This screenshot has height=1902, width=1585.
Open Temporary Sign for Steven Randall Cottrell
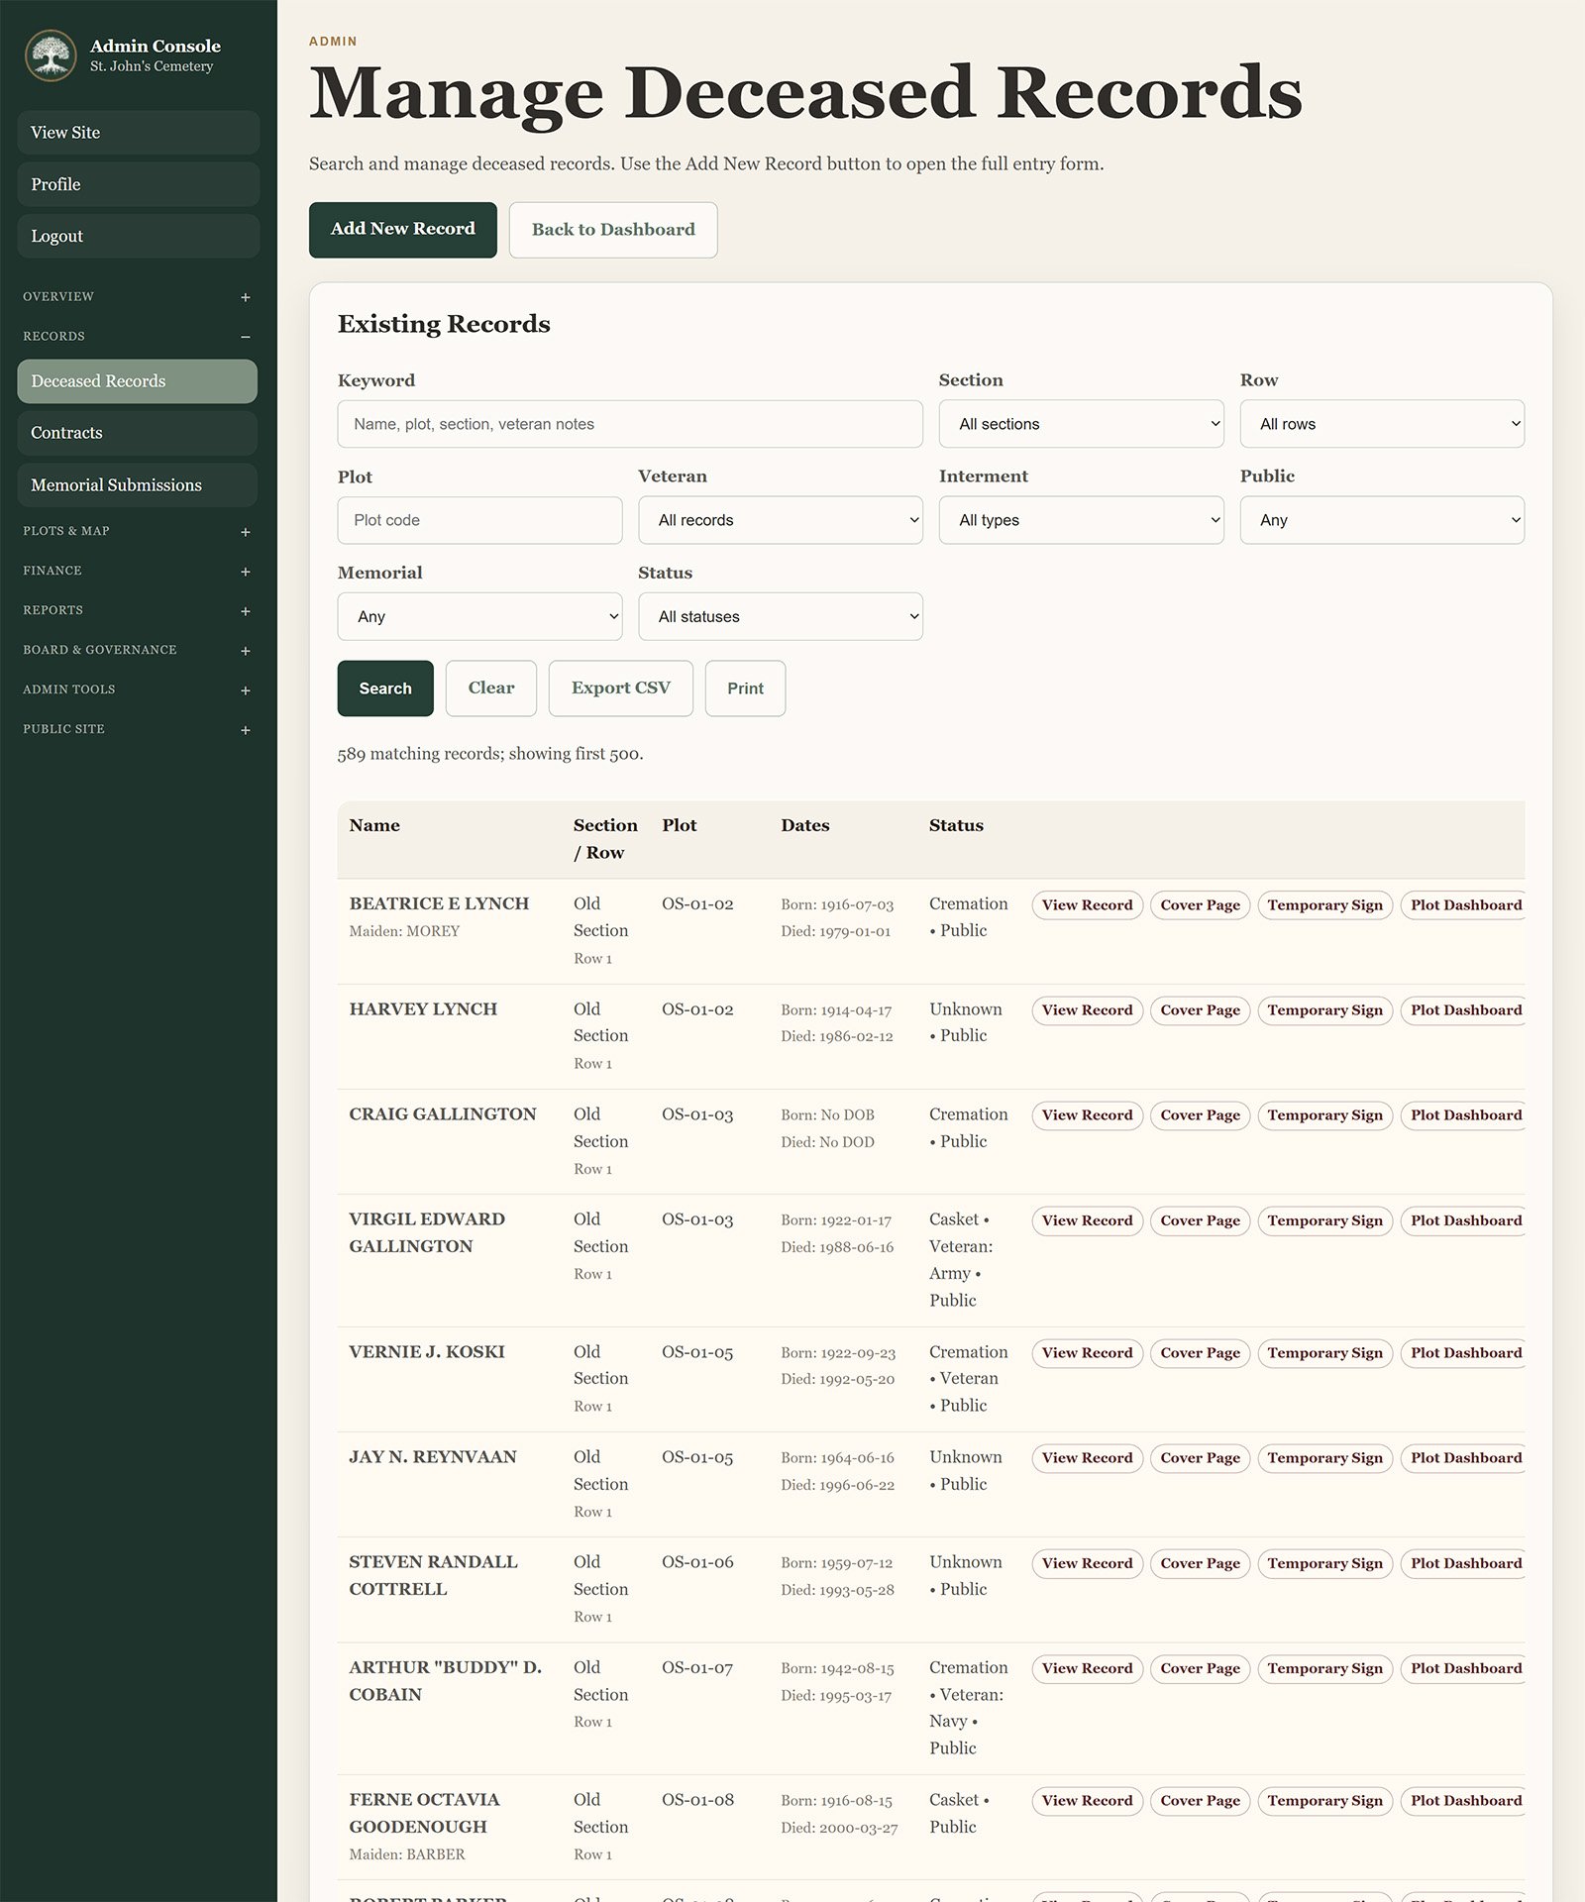1325,1564
